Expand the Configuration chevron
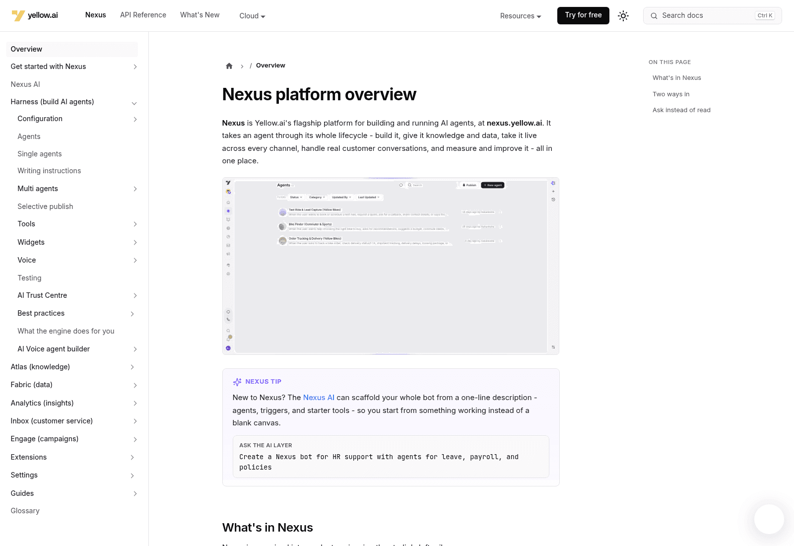This screenshot has height=546, width=794. (135, 119)
